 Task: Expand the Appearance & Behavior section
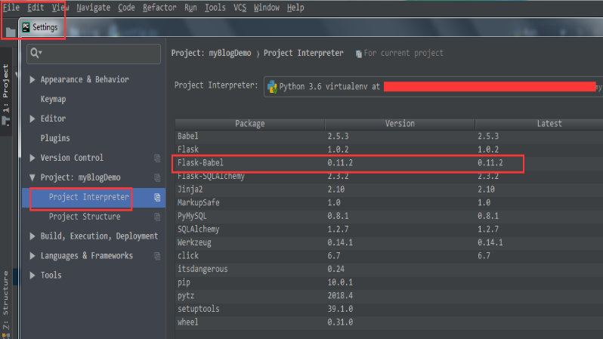pyautogui.click(x=32, y=79)
